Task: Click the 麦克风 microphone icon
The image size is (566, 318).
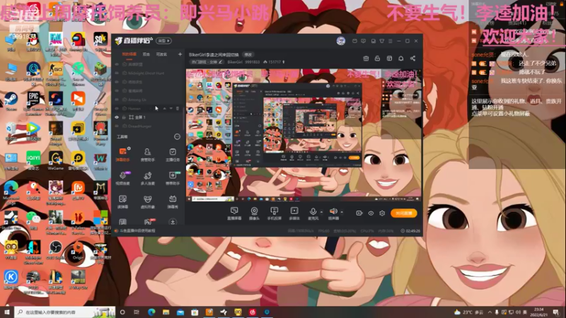Action: pos(313,211)
